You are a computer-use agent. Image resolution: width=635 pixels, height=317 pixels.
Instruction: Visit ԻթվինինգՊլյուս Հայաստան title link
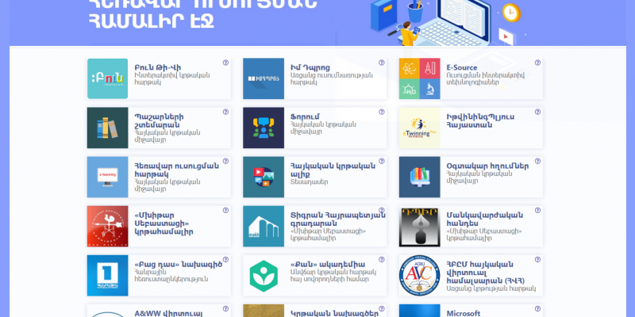tap(480, 121)
